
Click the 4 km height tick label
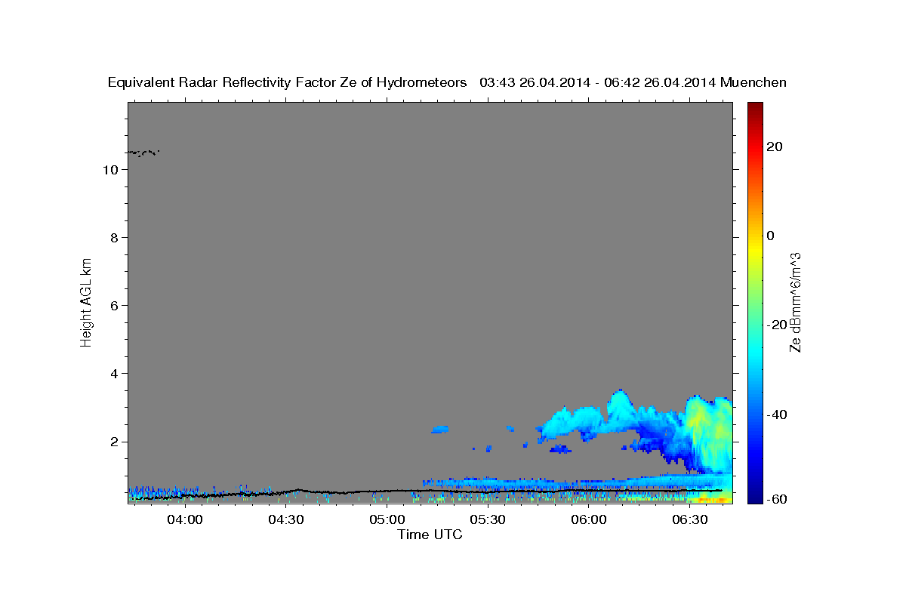tap(114, 374)
